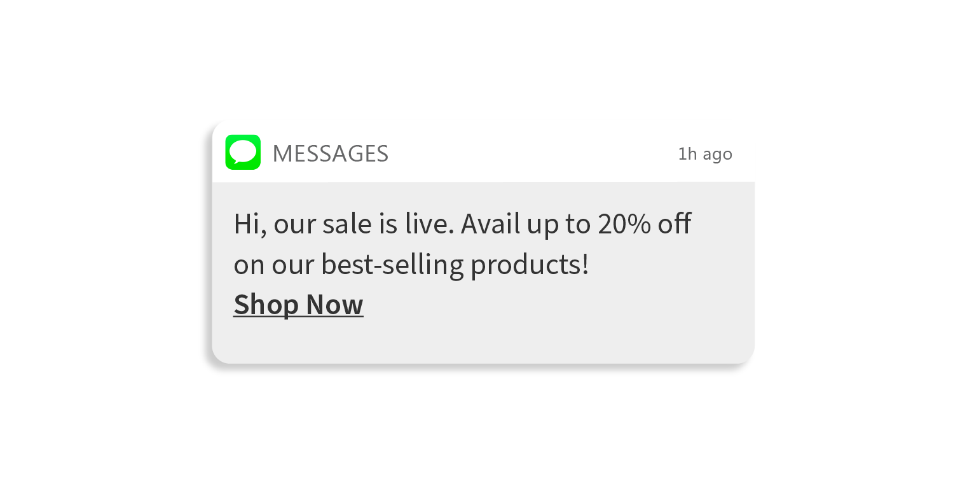Click the word 'live.' in message
This screenshot has width=967, height=484.
tap(429, 224)
